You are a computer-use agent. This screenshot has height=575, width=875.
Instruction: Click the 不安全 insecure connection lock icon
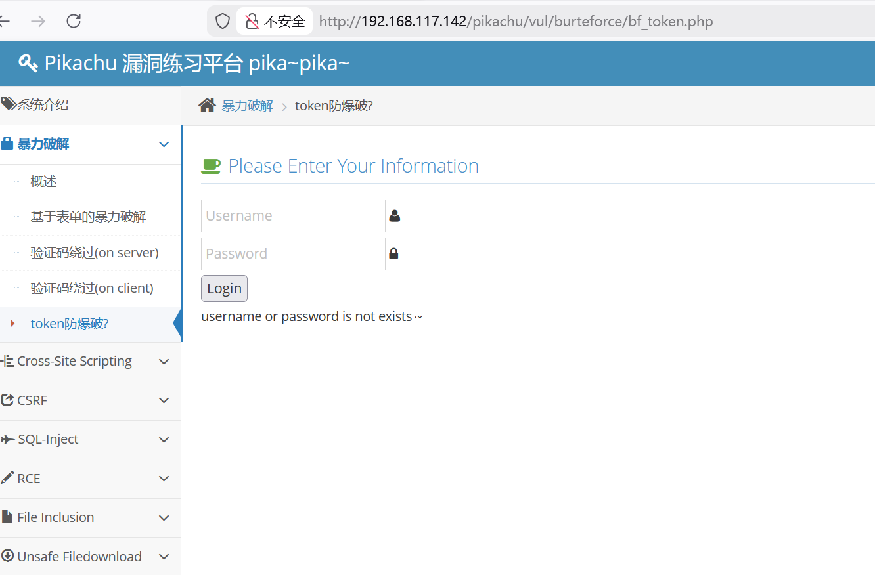(x=252, y=21)
